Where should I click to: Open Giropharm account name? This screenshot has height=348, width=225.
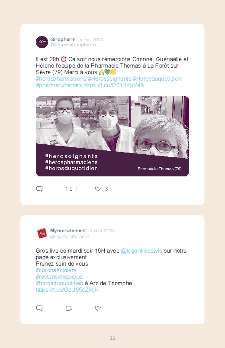click(x=63, y=39)
